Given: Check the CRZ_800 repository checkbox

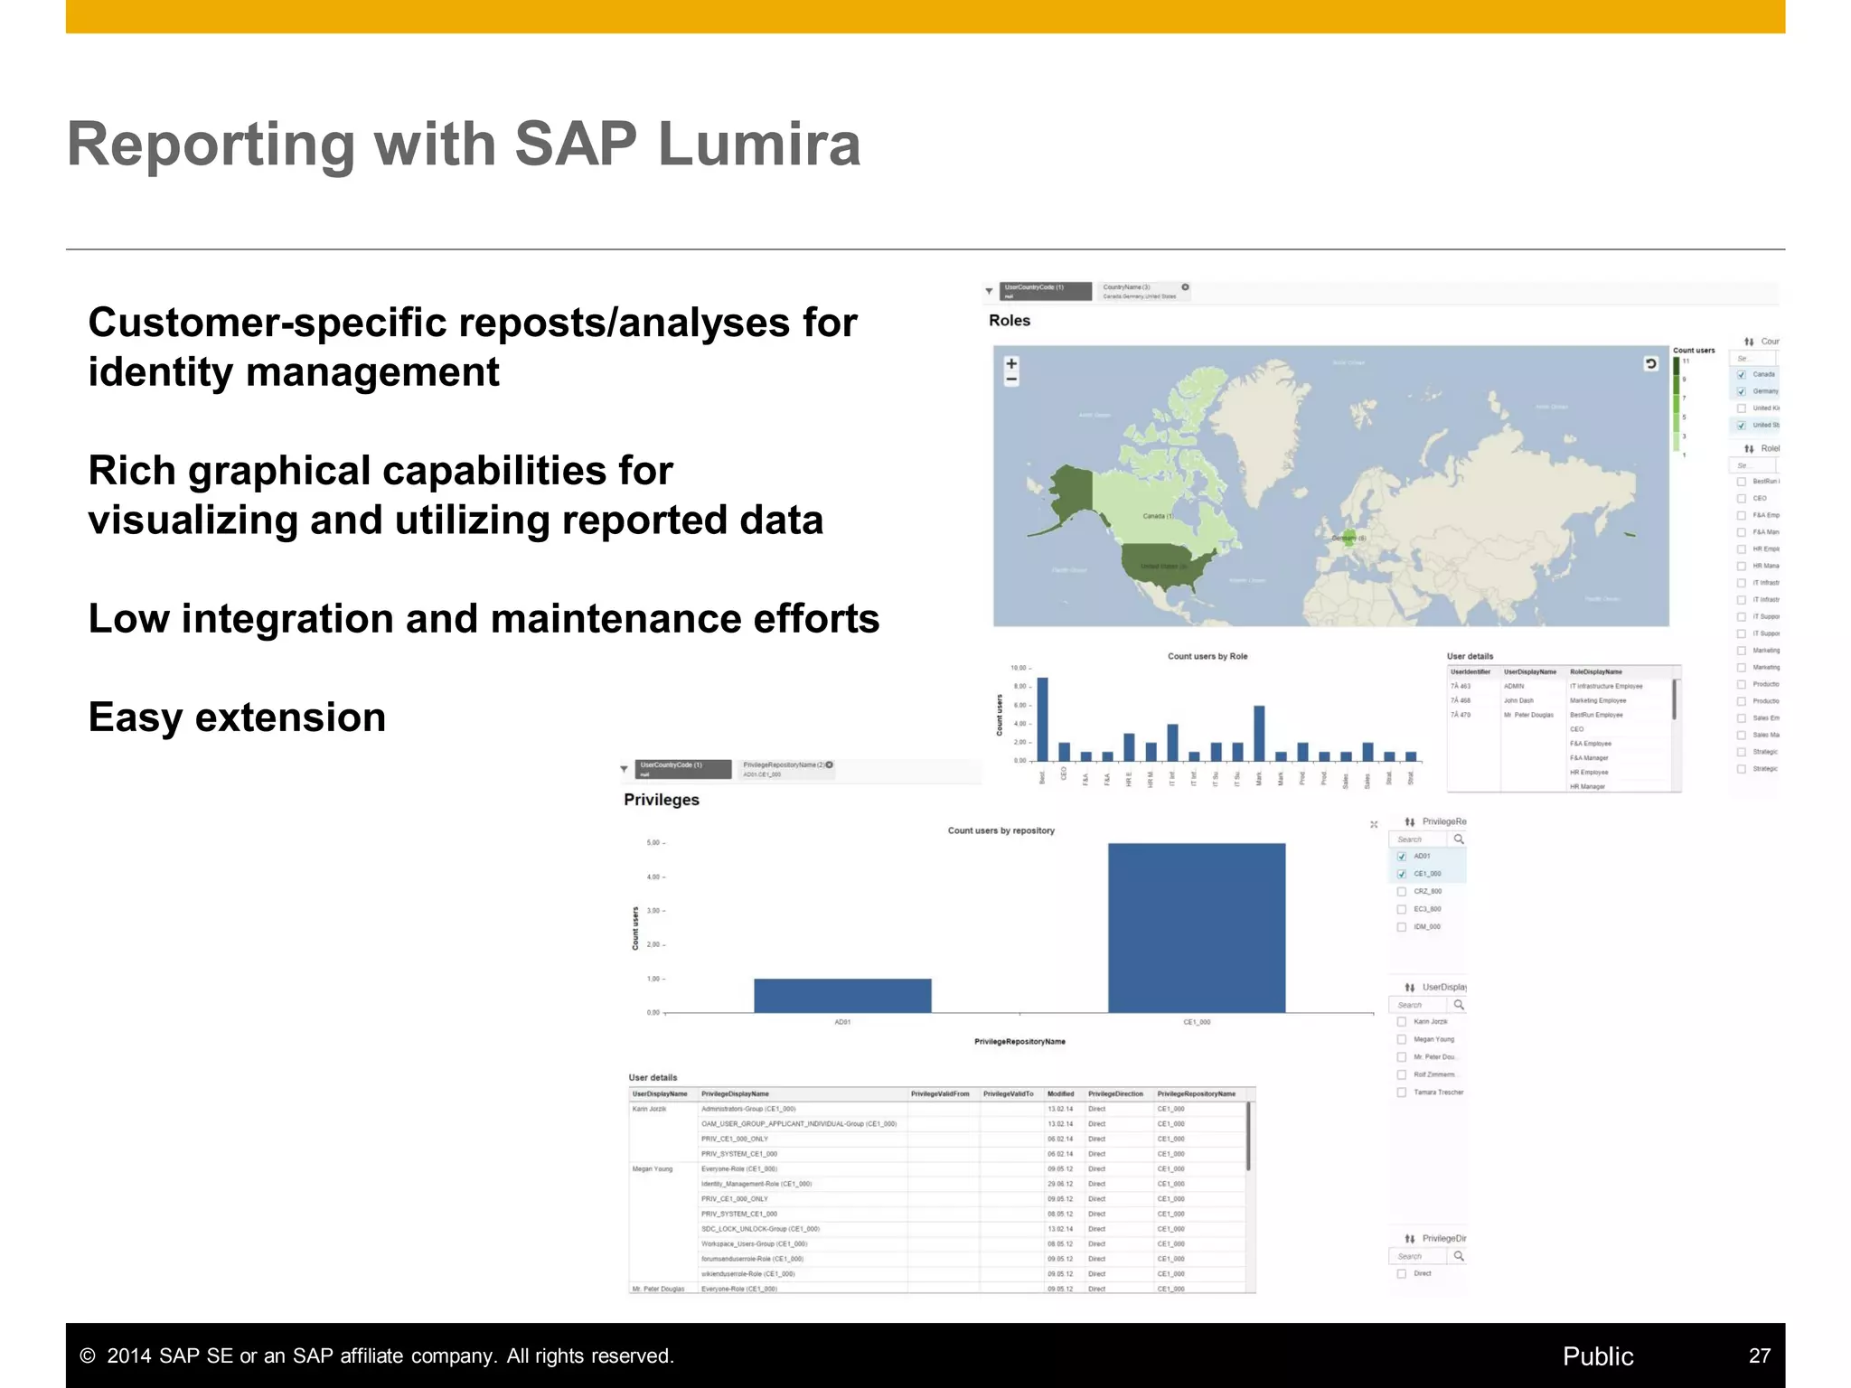Looking at the screenshot, I should coord(1402,892).
